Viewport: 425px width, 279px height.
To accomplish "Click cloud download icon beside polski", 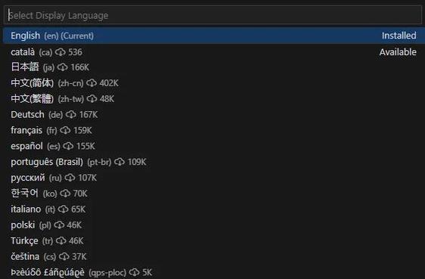I will pos(59,225).
